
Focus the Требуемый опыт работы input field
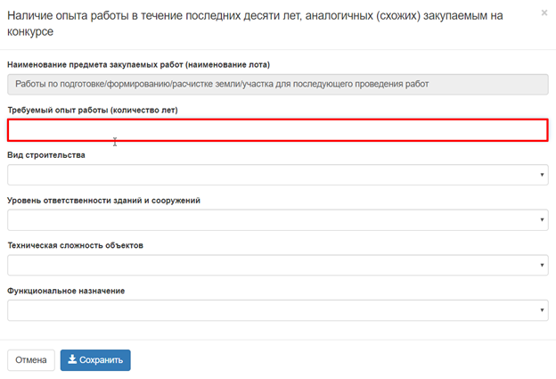(x=277, y=130)
